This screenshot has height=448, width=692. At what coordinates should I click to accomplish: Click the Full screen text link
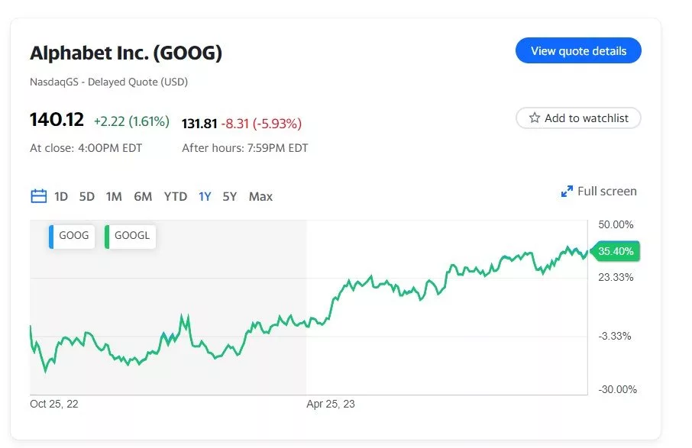tap(606, 192)
